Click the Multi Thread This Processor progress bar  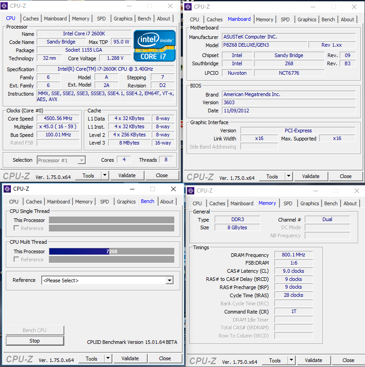(111, 251)
